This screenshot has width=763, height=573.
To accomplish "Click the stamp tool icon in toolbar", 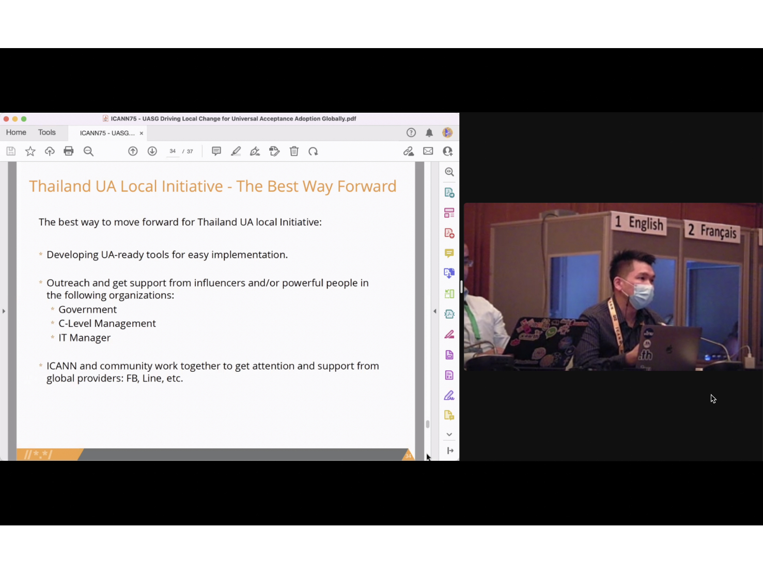I will [x=274, y=151].
